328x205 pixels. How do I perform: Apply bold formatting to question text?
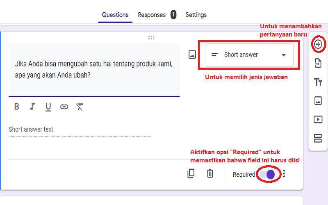pyautogui.click(x=17, y=107)
